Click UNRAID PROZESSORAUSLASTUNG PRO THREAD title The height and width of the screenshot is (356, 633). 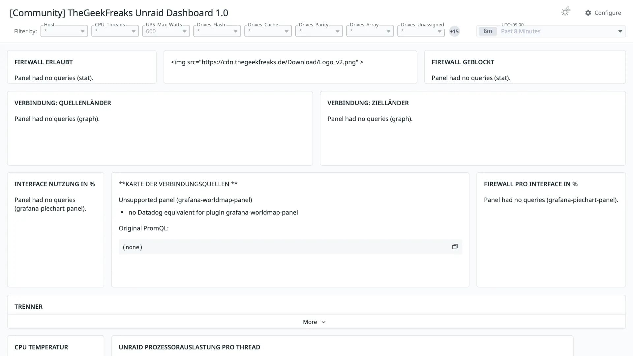click(x=189, y=347)
